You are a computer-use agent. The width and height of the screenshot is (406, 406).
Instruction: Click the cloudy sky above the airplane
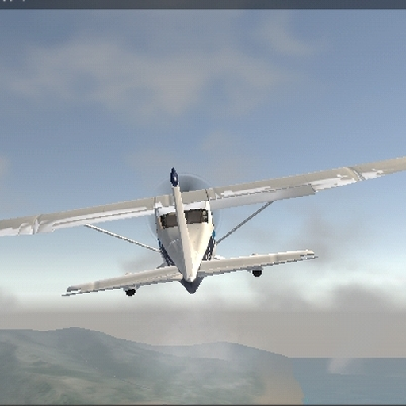(203, 79)
